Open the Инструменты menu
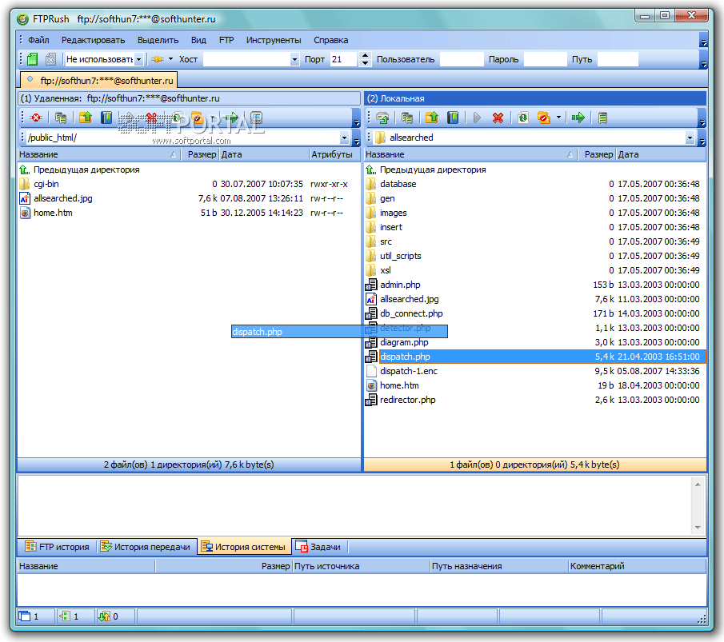The width and height of the screenshot is (724, 642). coord(274,40)
